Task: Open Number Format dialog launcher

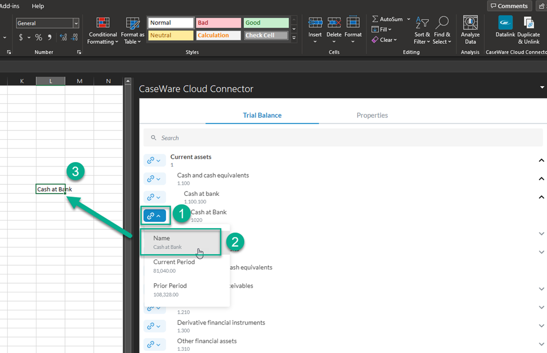Action: pos(79,52)
